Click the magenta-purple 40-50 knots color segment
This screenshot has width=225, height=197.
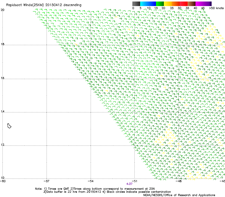click(x=203, y=4)
